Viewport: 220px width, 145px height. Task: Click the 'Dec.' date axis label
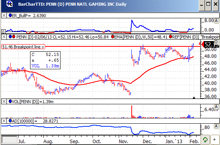[147, 141]
